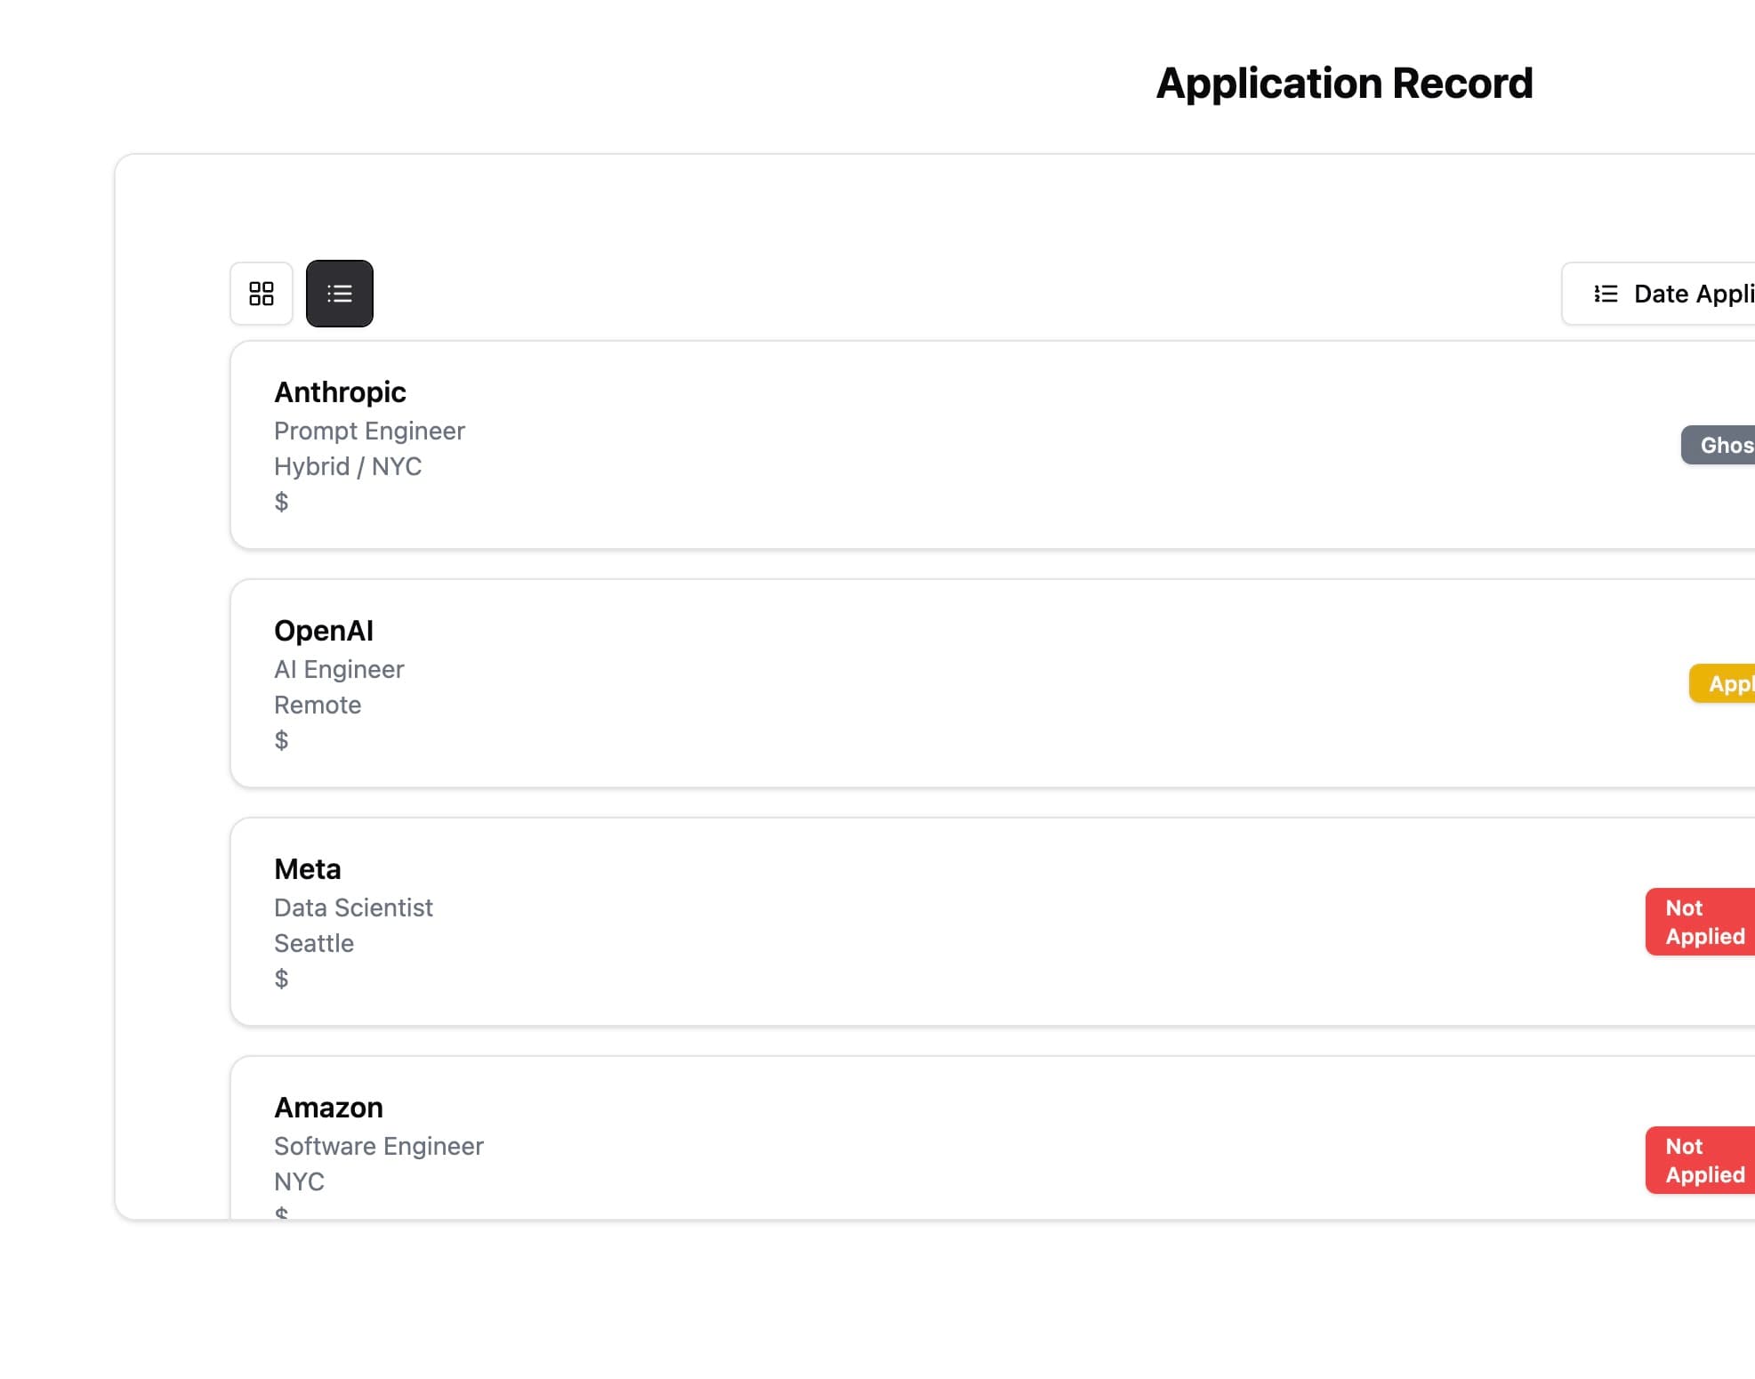The height and width of the screenshot is (1379, 1755).
Task: Click the numbered-list sort icon
Action: pyautogui.click(x=1605, y=294)
